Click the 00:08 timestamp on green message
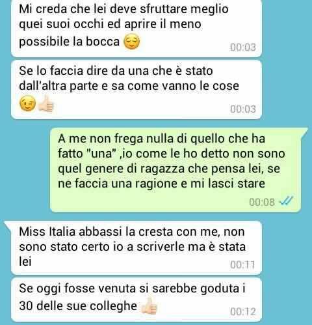Screen dimensions: 312x325 (x=262, y=202)
